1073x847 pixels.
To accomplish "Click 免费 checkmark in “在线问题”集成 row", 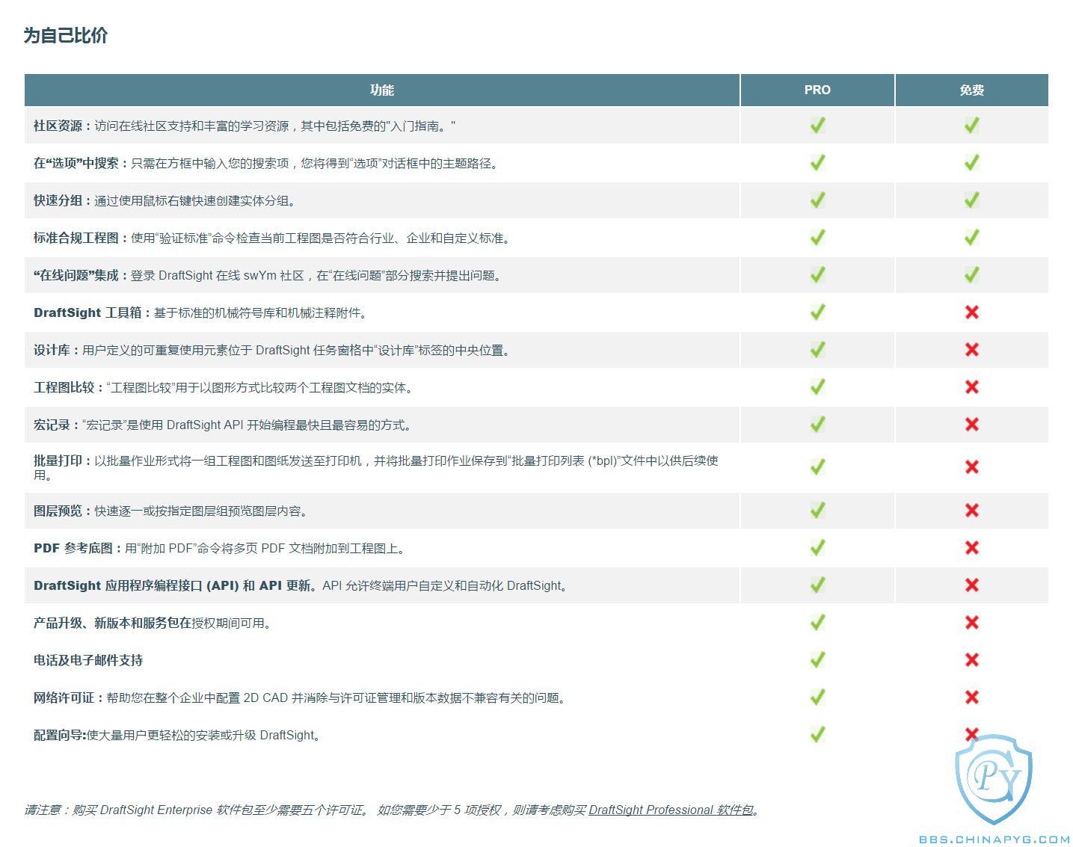I will click(971, 274).
